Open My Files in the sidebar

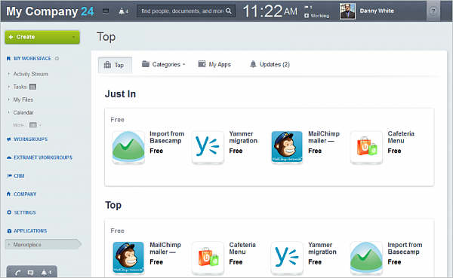[23, 99]
